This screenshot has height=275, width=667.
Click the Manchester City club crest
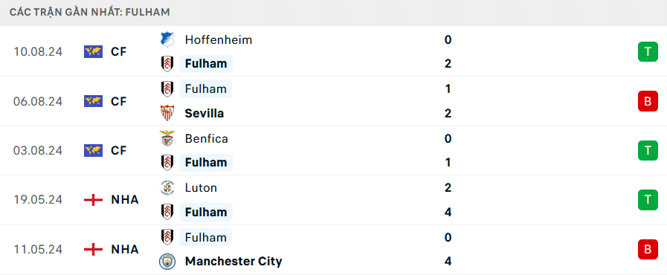point(167,261)
